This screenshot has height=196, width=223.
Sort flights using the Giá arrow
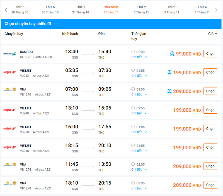(x=216, y=34)
